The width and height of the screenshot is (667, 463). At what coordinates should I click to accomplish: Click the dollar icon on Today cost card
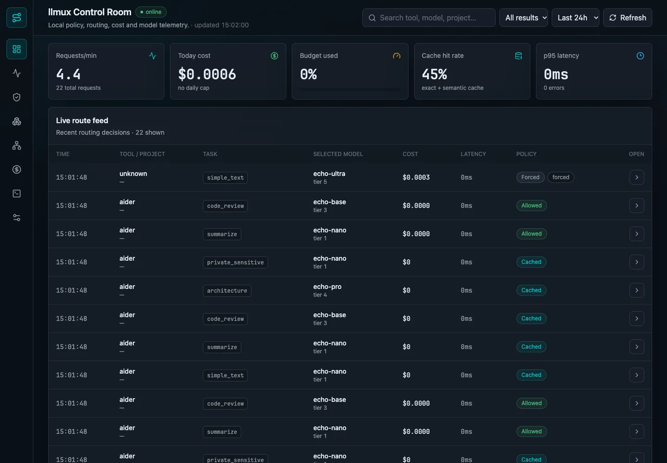coord(274,56)
